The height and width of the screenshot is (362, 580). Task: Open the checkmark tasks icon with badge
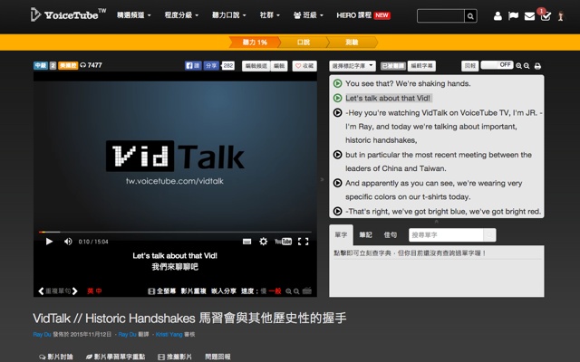(546, 16)
